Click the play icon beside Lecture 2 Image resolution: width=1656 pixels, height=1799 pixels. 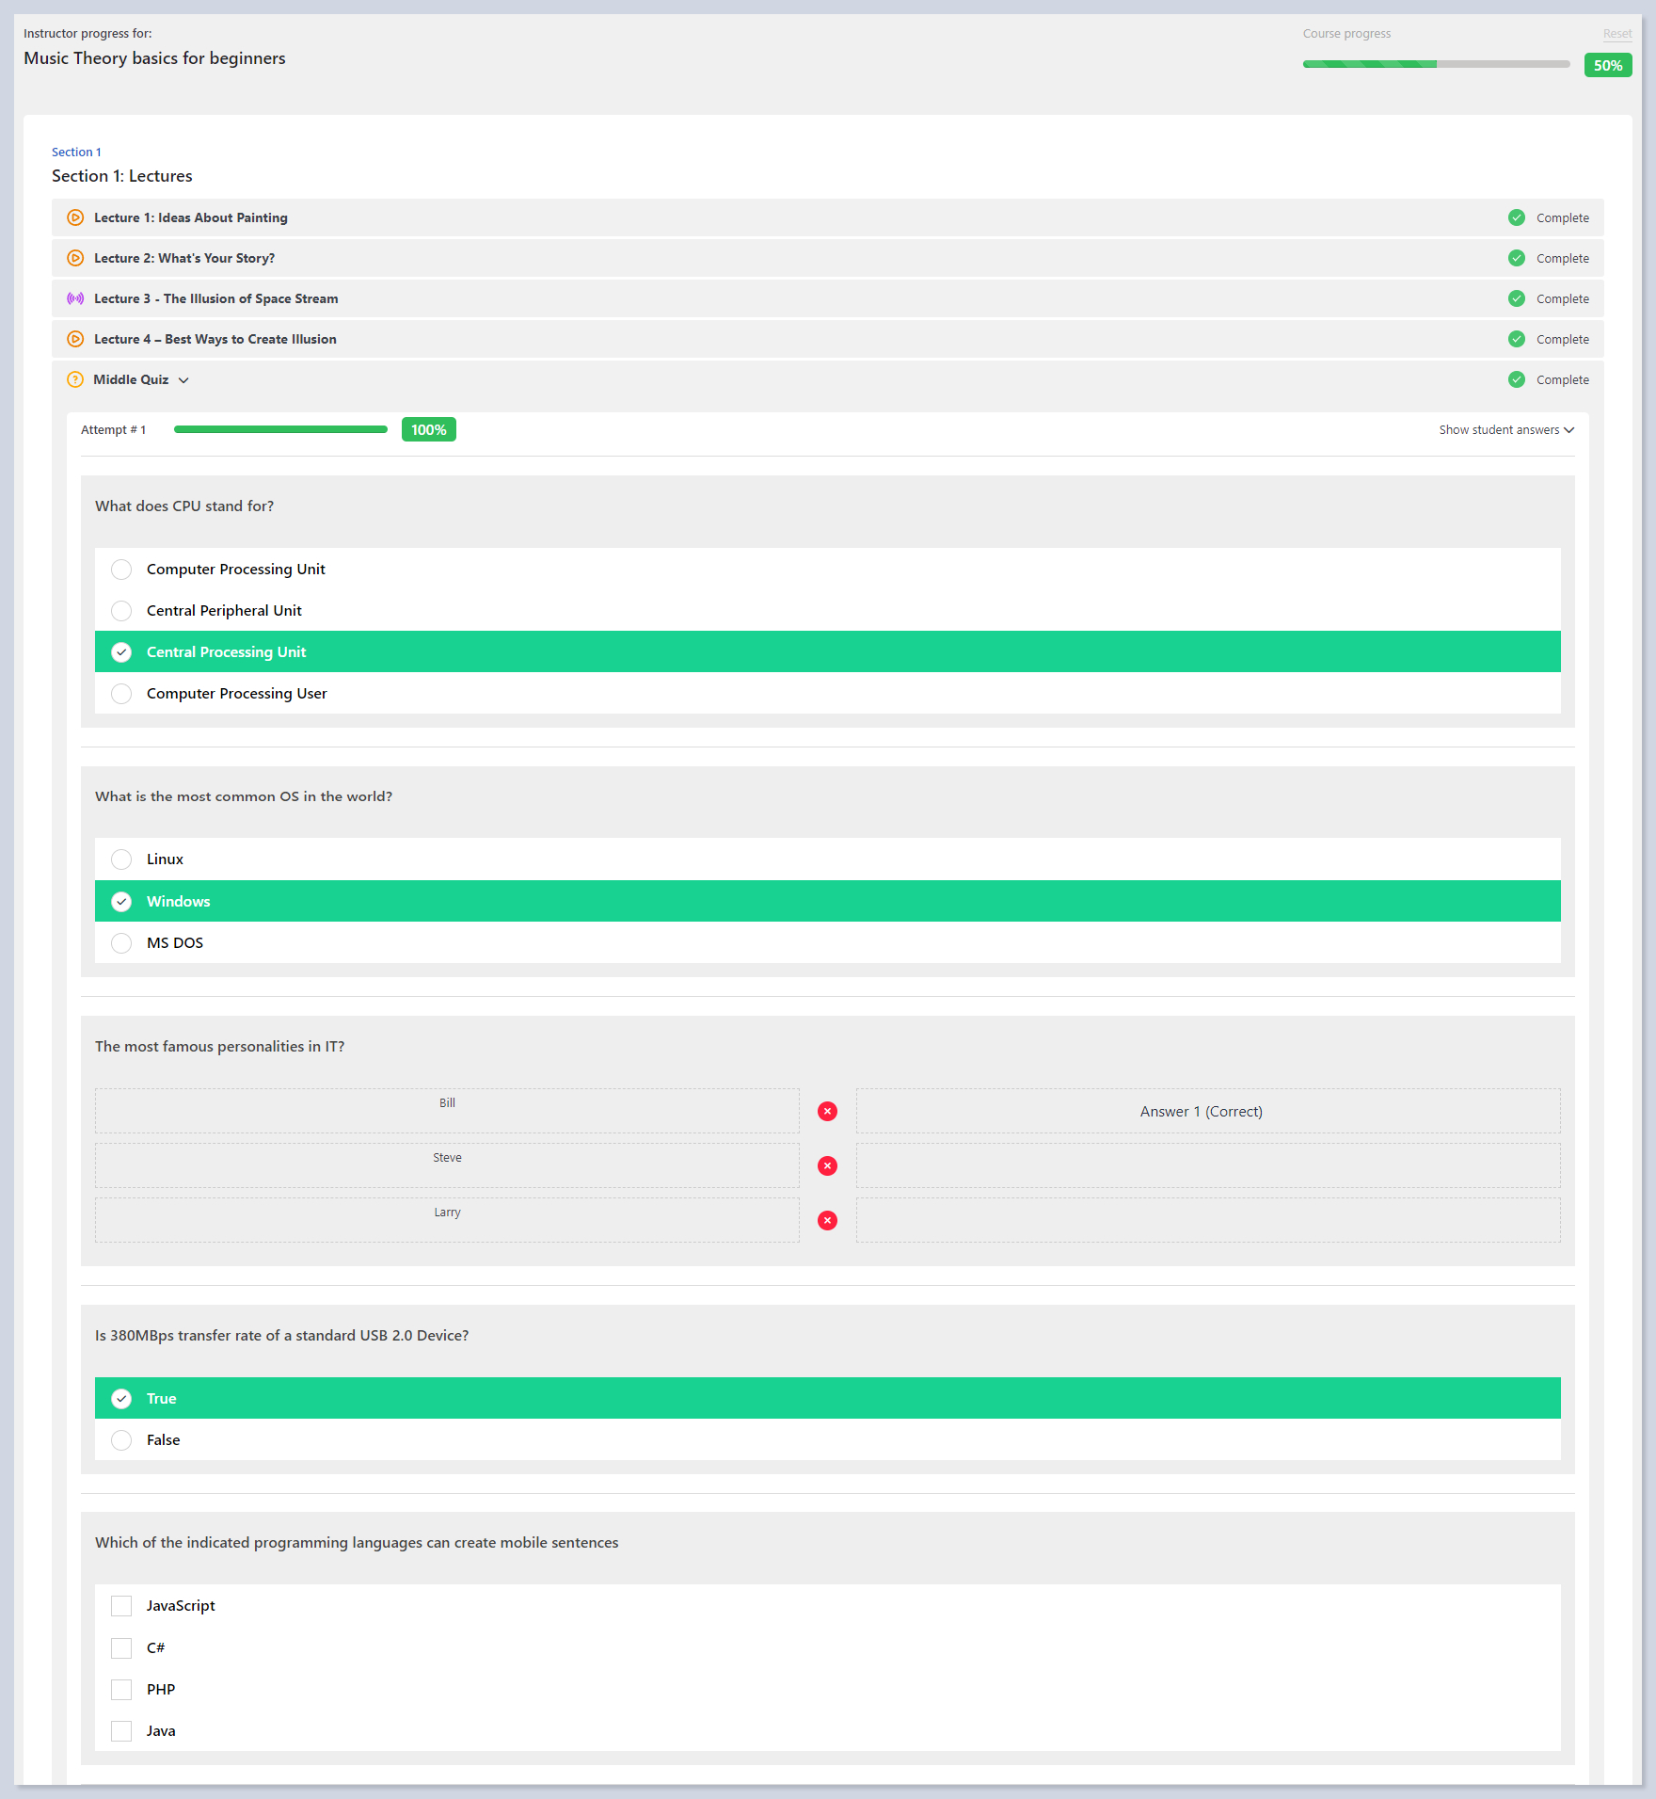75,258
